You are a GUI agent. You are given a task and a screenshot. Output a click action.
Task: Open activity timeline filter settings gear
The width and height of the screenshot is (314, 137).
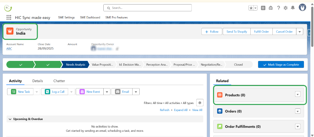(x=200, y=103)
